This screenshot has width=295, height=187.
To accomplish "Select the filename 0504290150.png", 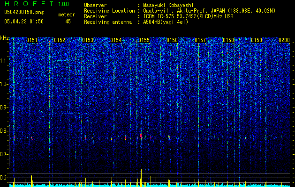I will click(24, 12).
